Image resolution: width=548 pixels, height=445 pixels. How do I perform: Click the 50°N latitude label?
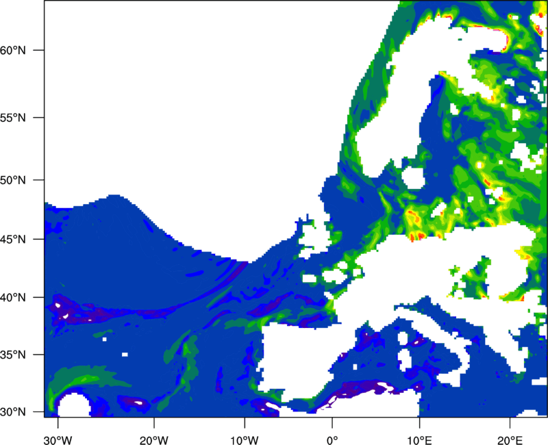tap(13, 180)
